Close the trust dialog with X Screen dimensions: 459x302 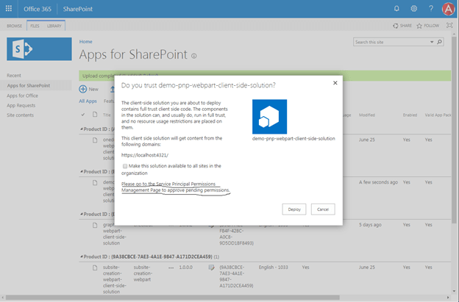[335, 83]
